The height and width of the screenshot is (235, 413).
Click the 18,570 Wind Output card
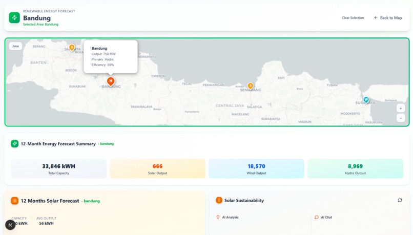coord(256,168)
